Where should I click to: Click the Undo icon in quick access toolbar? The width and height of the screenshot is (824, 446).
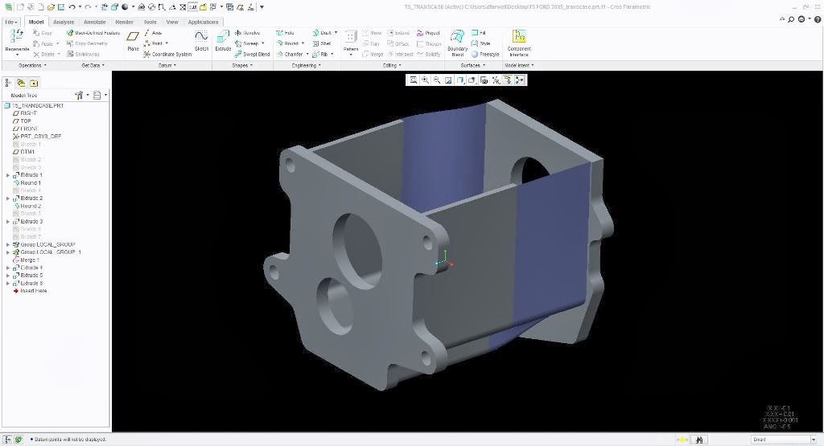point(72,6)
